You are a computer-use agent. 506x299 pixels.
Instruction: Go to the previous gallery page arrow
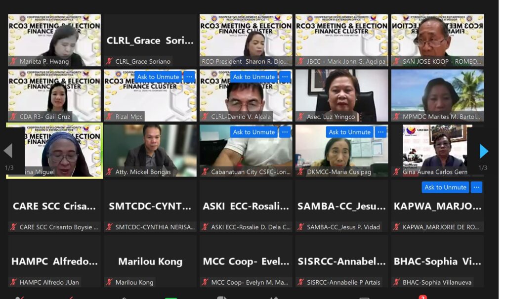click(8, 150)
